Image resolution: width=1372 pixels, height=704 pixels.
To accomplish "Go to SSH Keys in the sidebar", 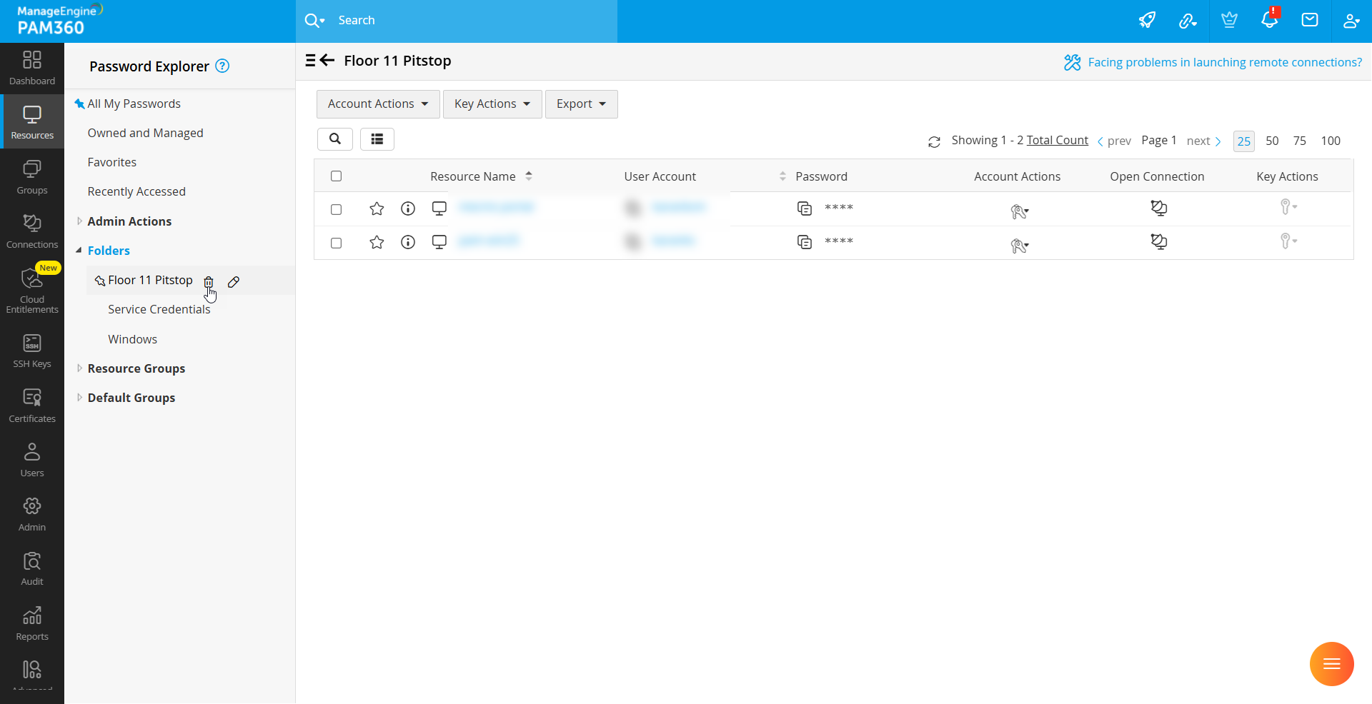I will pyautogui.click(x=32, y=351).
